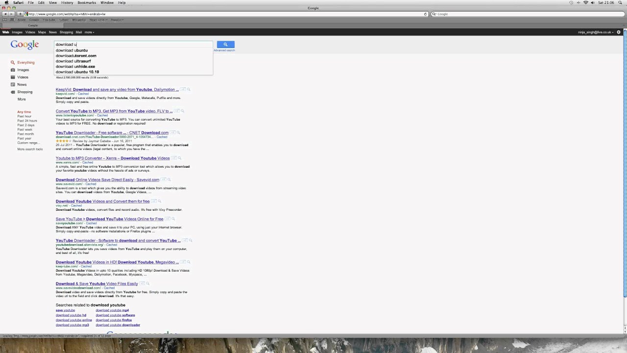Open the 'Cached' link under keepvid.com
The width and height of the screenshot is (627, 353).
pyautogui.click(x=83, y=94)
